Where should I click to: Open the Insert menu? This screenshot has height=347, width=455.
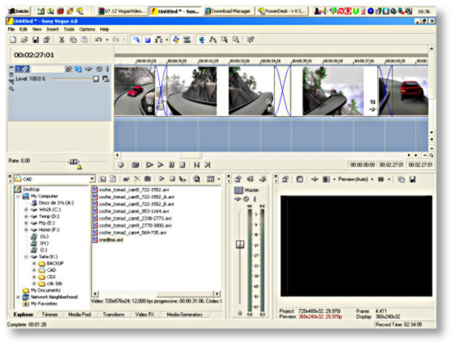point(53,29)
